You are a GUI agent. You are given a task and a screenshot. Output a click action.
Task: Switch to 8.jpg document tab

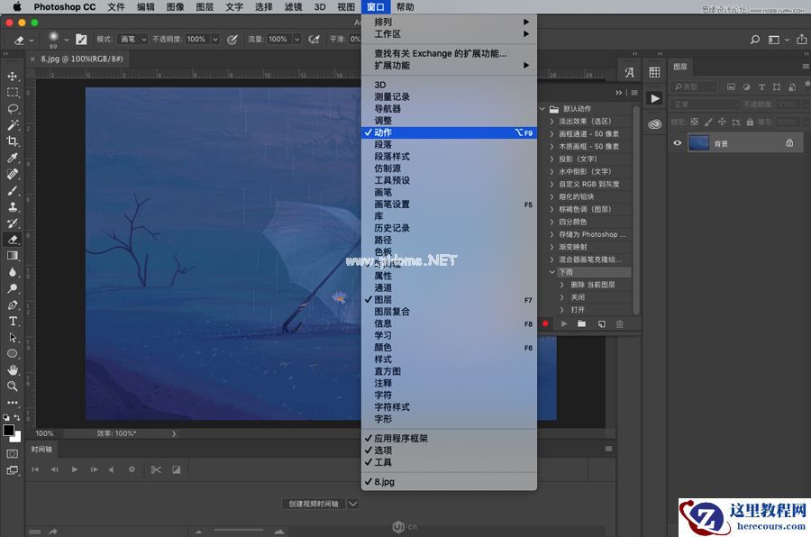pos(82,59)
